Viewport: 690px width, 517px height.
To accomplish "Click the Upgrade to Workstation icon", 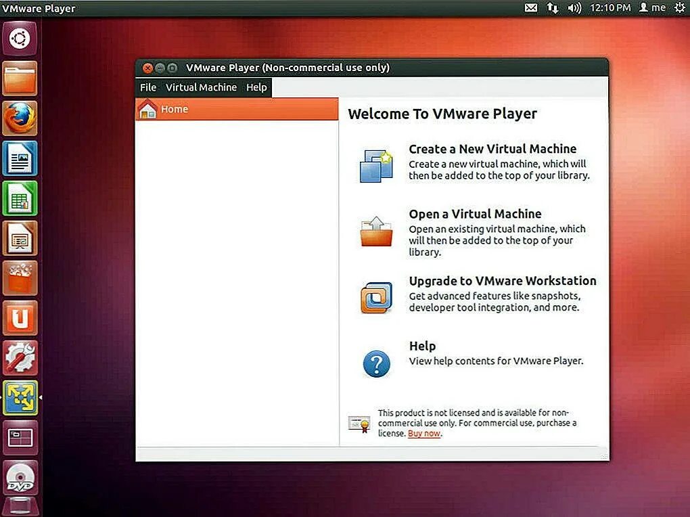I will pyautogui.click(x=376, y=298).
